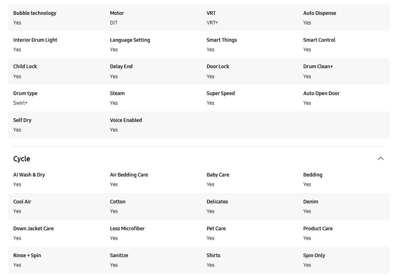Click the Air Bedding Care cycle label

coord(129,175)
